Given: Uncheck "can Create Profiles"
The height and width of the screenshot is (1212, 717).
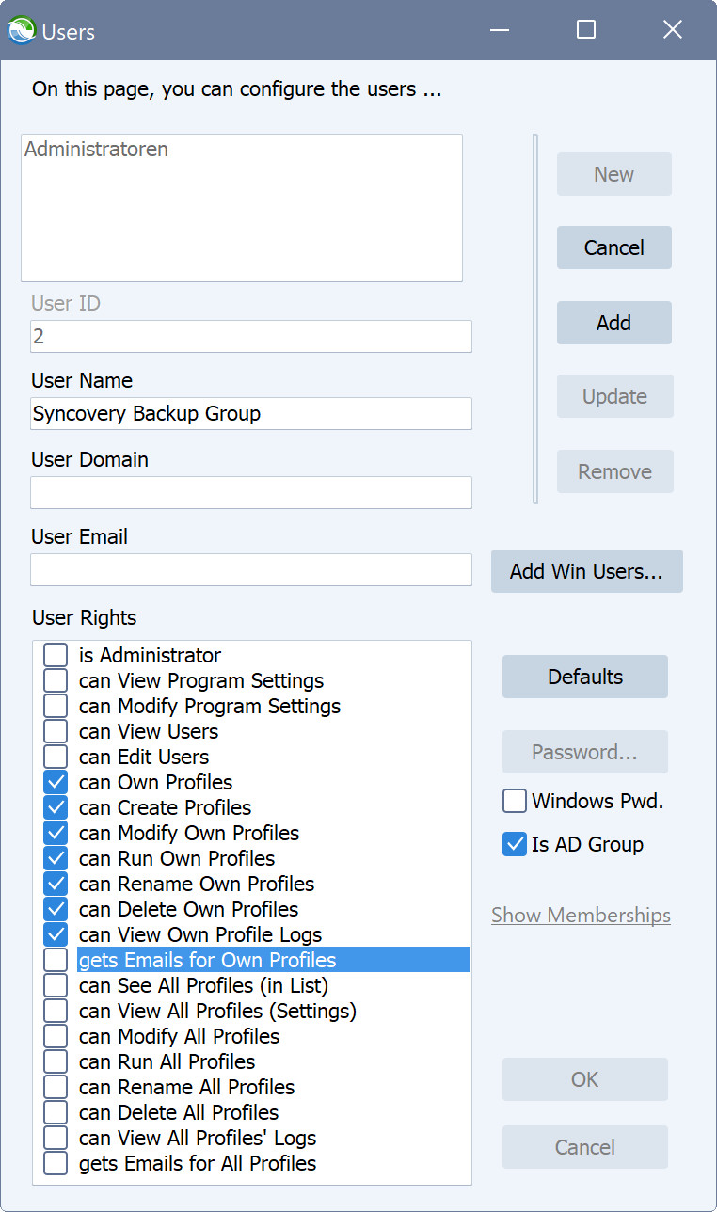Looking at the screenshot, I should pyautogui.click(x=55, y=807).
